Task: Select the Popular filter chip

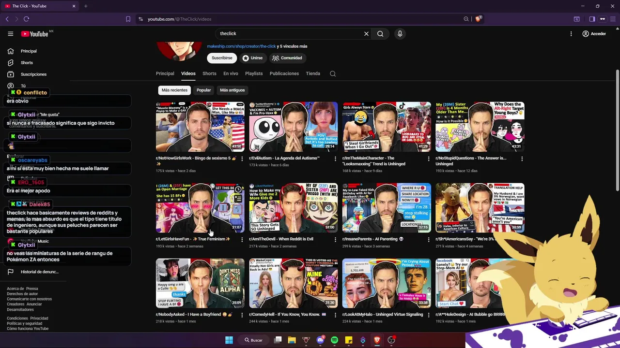Action: [x=203, y=90]
